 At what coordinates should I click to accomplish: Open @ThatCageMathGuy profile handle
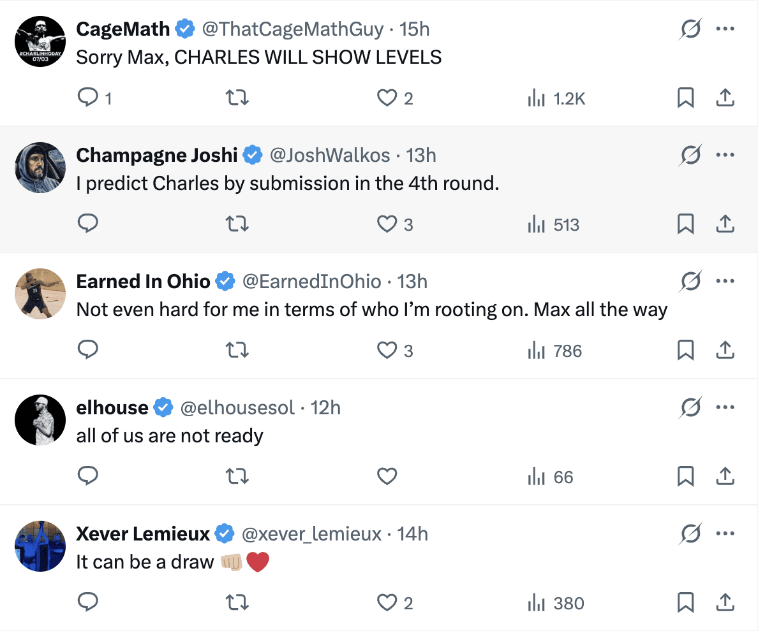tap(293, 29)
